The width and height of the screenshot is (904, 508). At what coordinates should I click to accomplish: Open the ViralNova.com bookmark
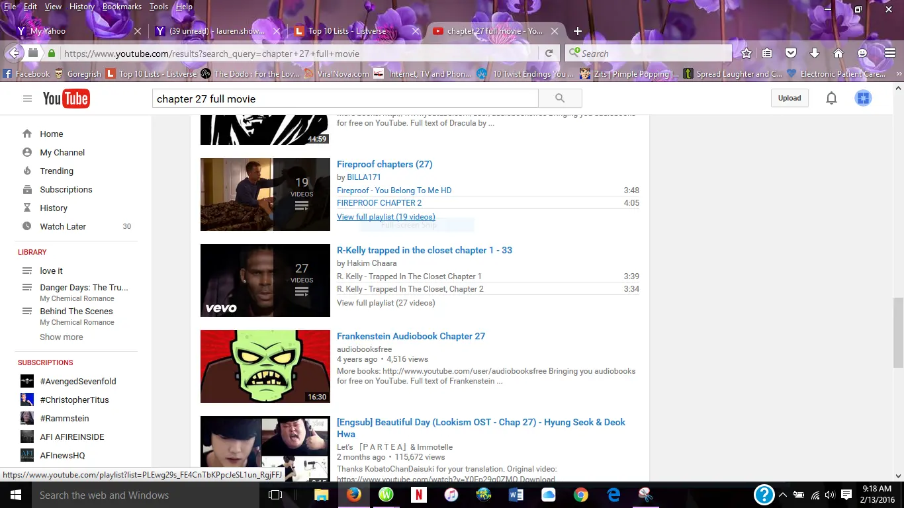pyautogui.click(x=337, y=74)
